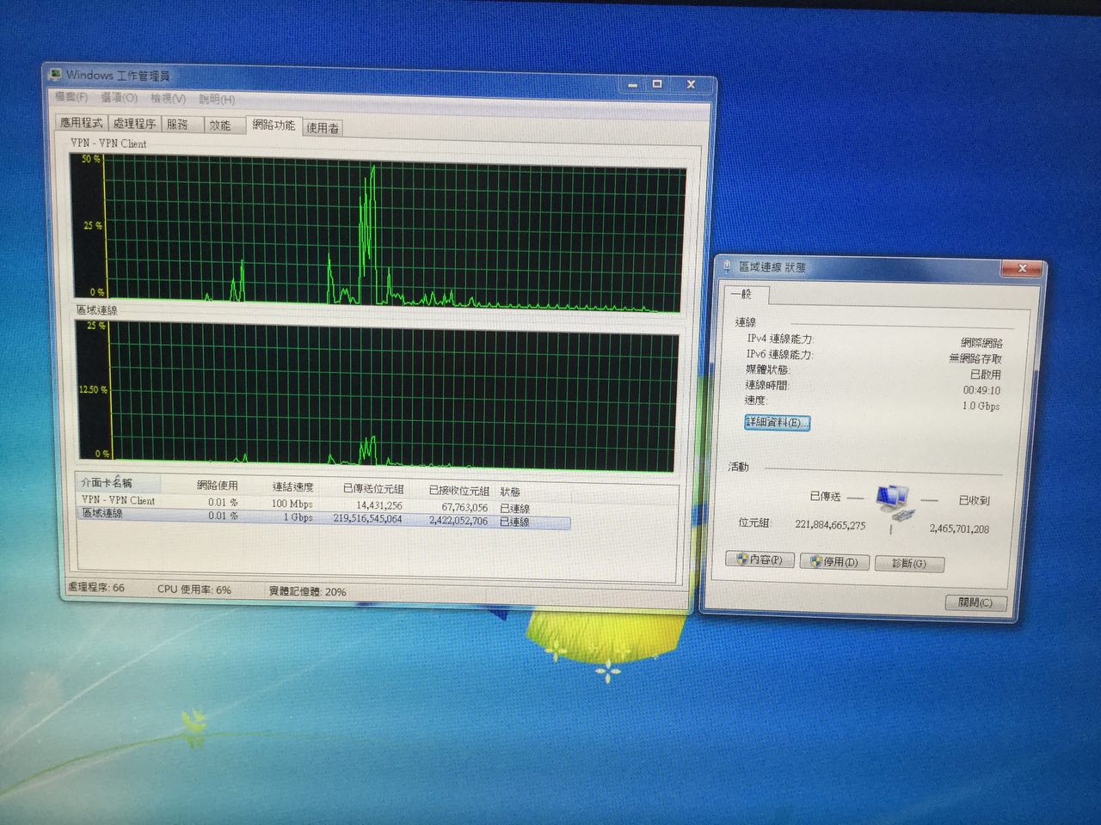Select the 一般 tab in status dialog

pyautogui.click(x=743, y=294)
